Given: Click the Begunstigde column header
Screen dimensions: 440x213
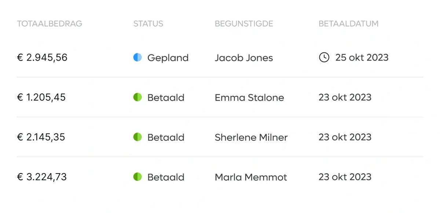Looking at the screenshot, I should coord(244,24).
